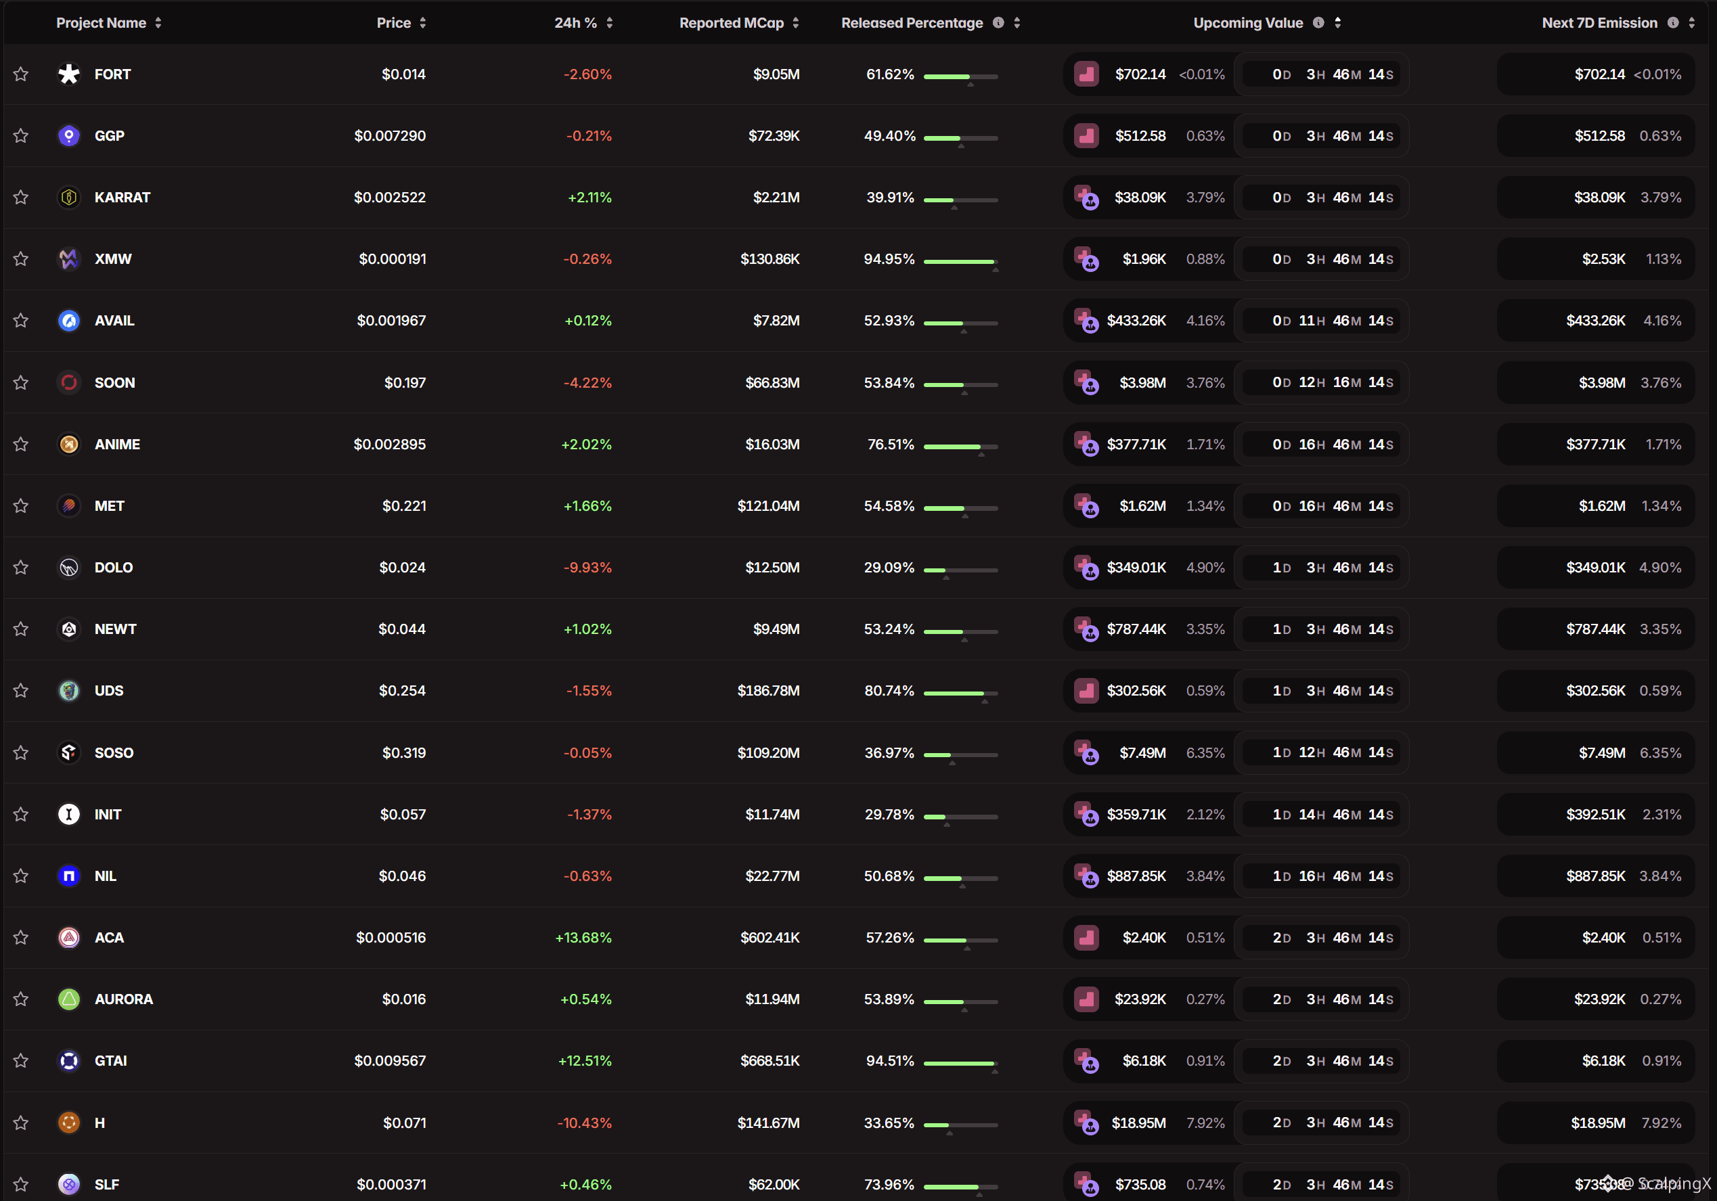Click the allocation icon beside SOSO upcoming value
1717x1201 pixels.
point(1086,752)
